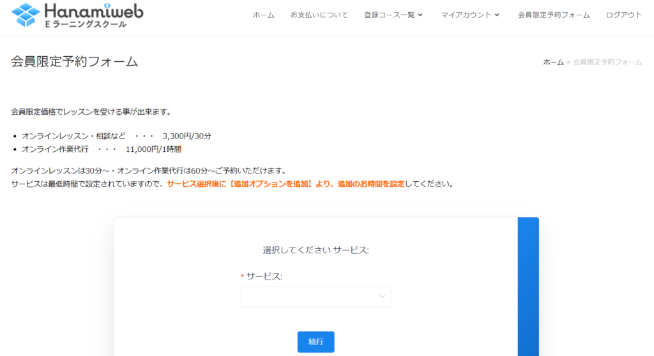Open the お支払いについて menu item

319,15
